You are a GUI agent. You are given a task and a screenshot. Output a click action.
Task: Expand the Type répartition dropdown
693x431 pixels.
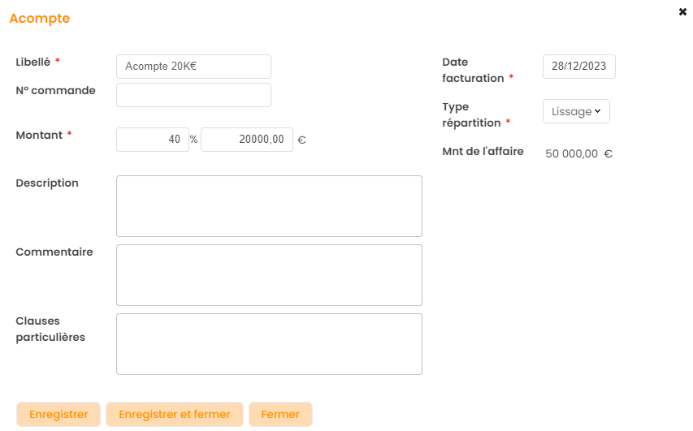pyautogui.click(x=576, y=111)
